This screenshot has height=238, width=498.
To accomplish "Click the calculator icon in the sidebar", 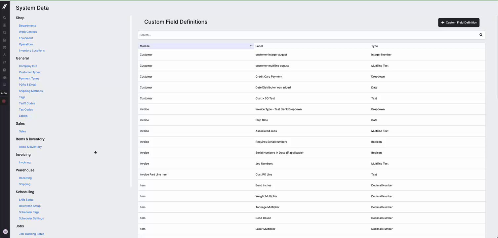I will [x=4, y=70].
